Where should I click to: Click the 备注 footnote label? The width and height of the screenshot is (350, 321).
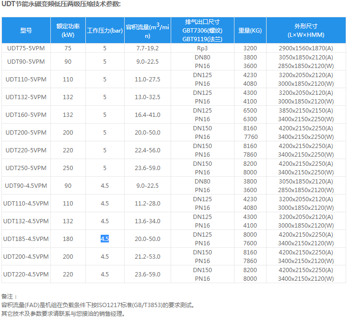9,296
